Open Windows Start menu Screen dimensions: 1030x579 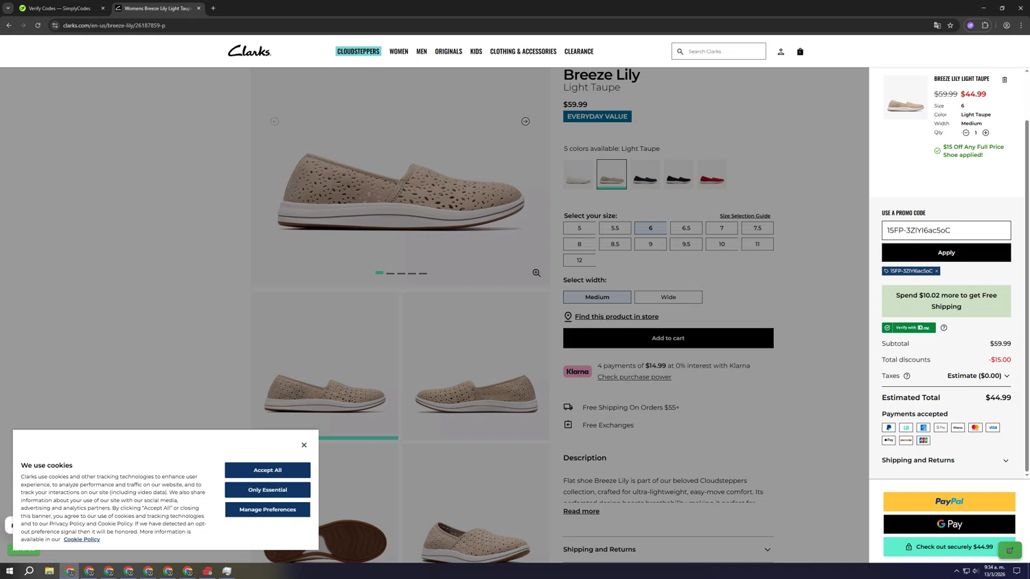tap(10, 571)
